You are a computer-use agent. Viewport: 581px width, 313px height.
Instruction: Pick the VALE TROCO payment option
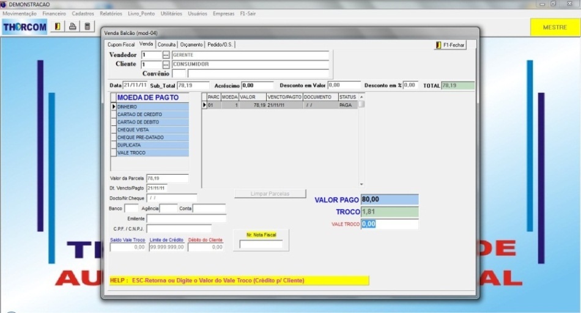pyautogui.click(x=152, y=153)
